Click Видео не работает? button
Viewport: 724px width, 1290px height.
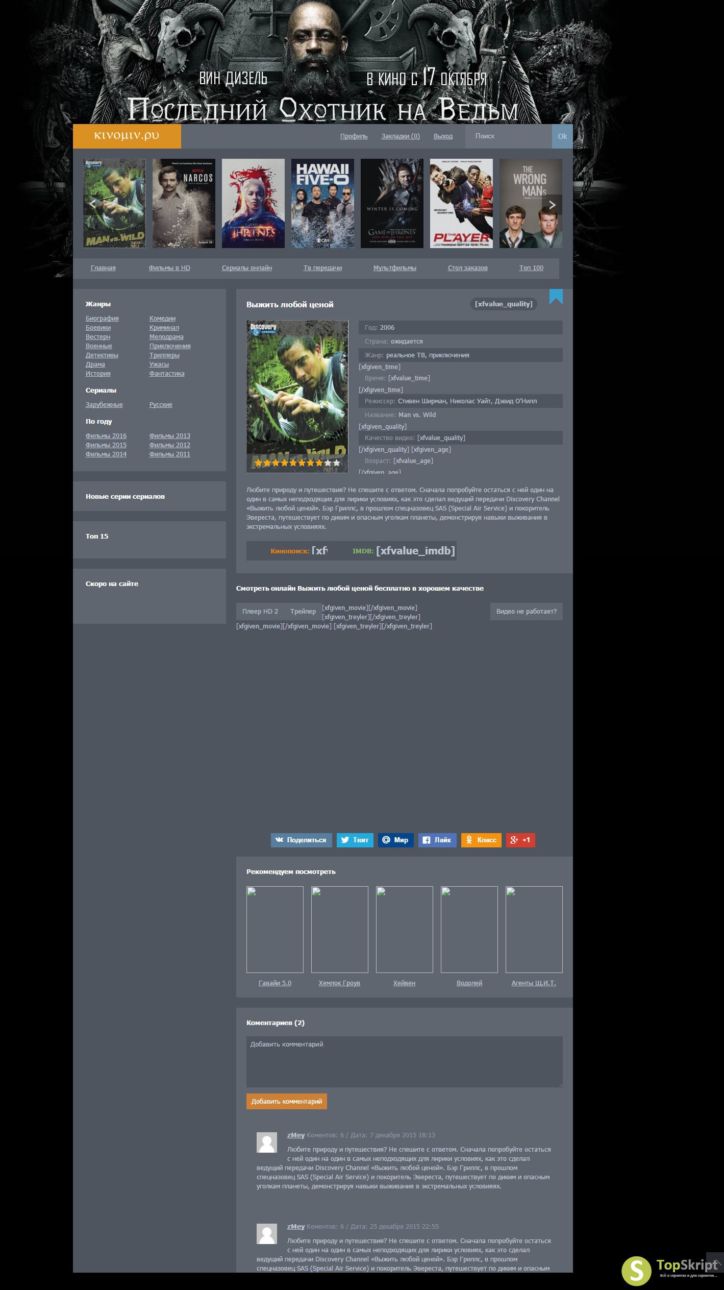click(x=527, y=612)
